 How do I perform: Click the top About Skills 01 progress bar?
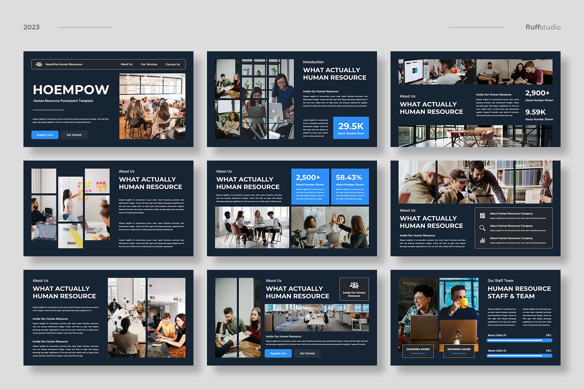pos(519,340)
